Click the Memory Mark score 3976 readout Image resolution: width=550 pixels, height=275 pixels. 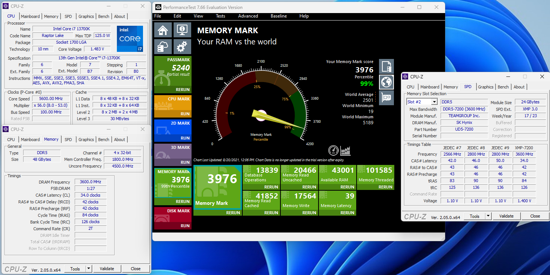[364, 70]
